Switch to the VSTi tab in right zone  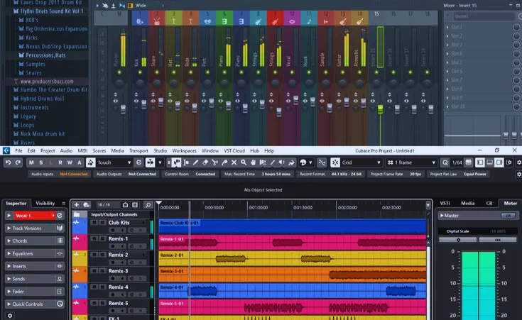445,203
